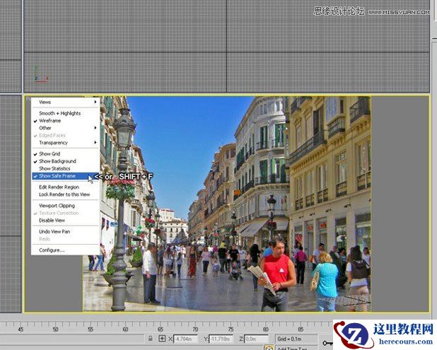
Task: Enable Viewport Clipping
Action: (66, 206)
